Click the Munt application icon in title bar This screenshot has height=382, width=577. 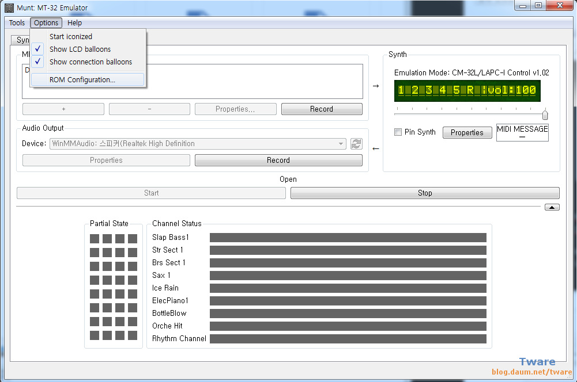tap(9, 7)
